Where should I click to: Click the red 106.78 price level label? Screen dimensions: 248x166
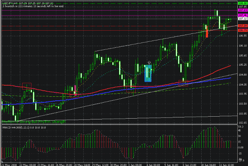[x=242, y=30]
